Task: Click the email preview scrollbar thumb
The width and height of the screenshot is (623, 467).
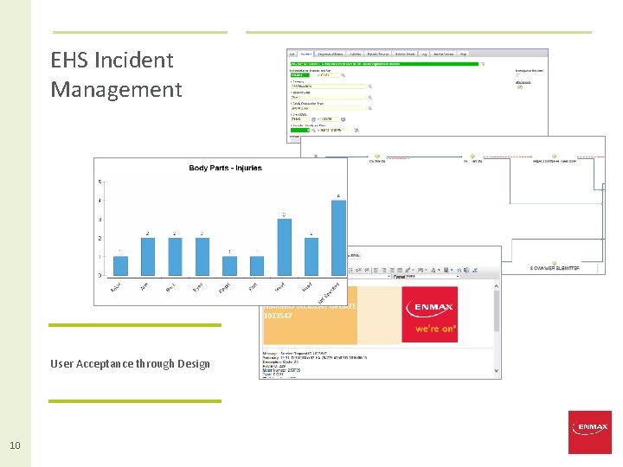Action: coord(497,310)
